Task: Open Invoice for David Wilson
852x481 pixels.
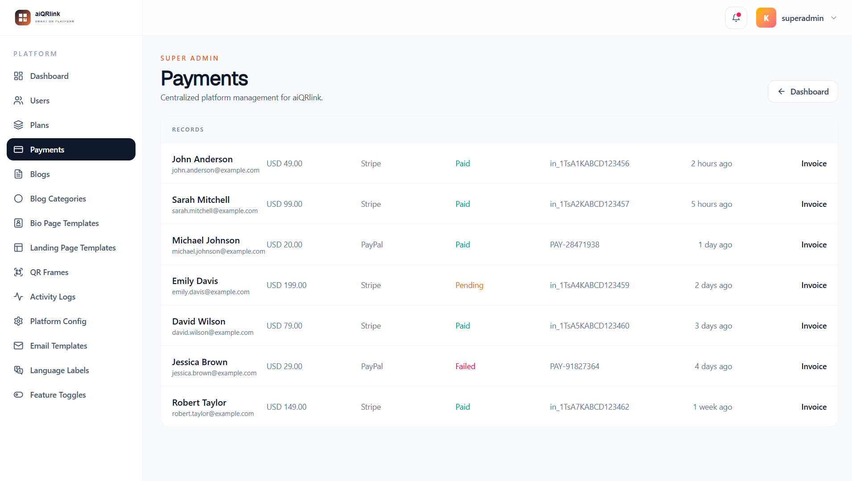Action: pos(814,326)
